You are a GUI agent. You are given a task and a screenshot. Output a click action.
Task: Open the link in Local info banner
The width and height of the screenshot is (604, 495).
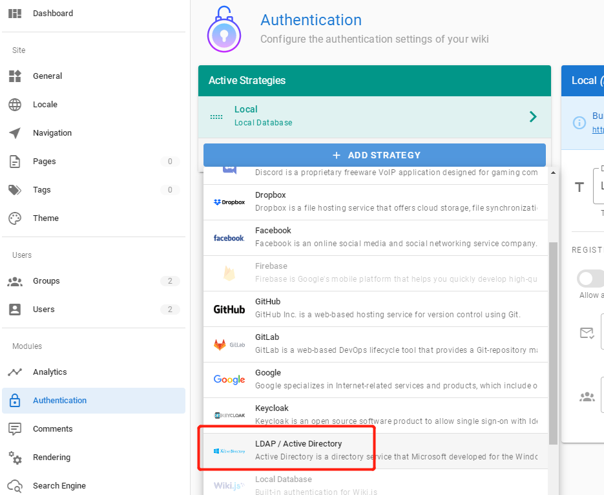598,130
